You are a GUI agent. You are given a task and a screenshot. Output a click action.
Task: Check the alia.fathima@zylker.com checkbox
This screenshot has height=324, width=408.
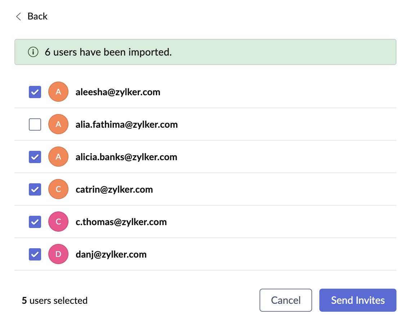(35, 124)
